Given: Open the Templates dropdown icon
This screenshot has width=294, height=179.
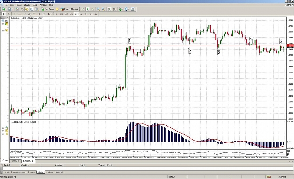Looking at the screenshot, I should pyautogui.click(x=133, y=9).
